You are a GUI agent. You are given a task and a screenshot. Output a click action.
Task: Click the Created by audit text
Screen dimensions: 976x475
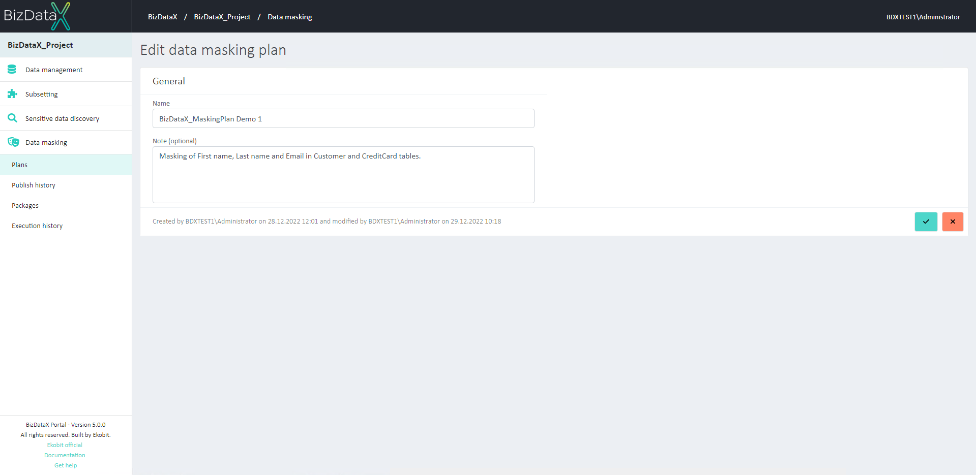(x=327, y=221)
